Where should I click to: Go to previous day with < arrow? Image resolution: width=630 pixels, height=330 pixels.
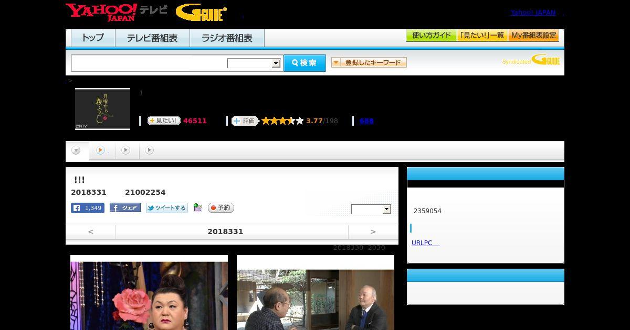[x=91, y=232]
